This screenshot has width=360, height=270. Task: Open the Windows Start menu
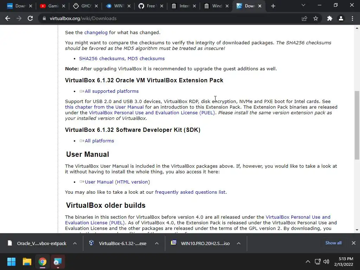11,262
